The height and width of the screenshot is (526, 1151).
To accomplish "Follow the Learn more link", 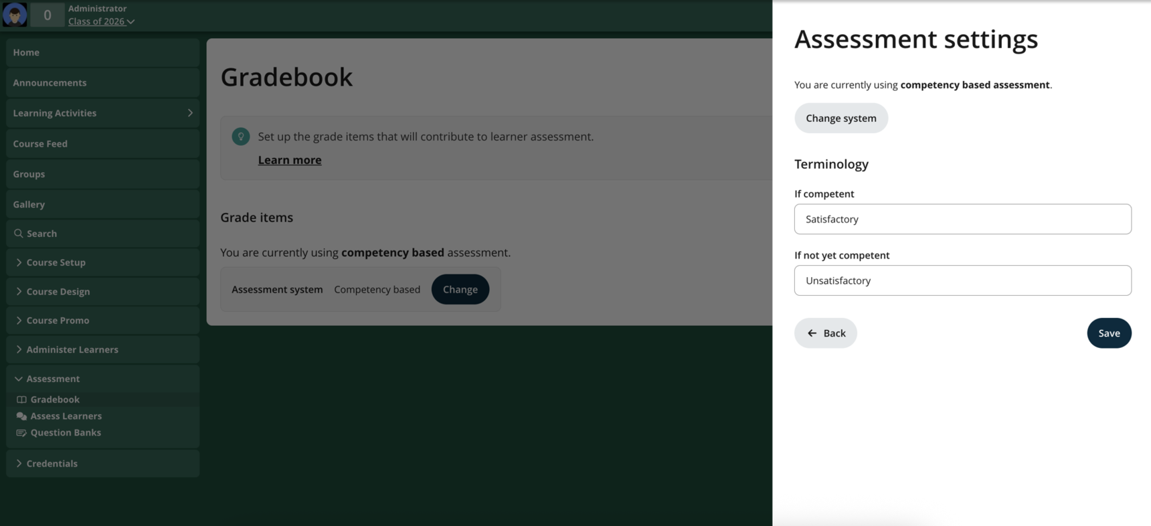I will tap(290, 160).
